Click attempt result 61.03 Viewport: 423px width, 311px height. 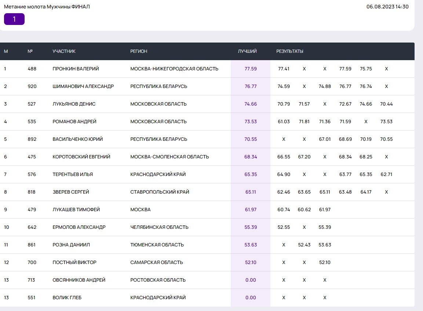(x=284, y=122)
